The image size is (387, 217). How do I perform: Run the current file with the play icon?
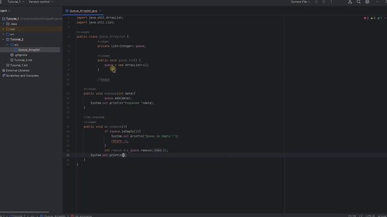(316, 2)
